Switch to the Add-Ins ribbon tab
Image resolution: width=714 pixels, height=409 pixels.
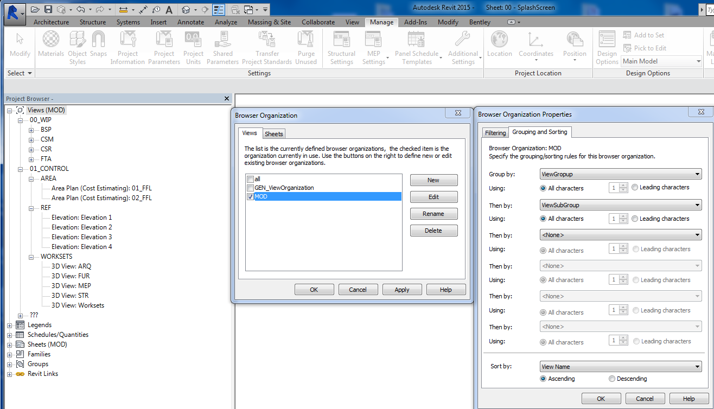(416, 22)
